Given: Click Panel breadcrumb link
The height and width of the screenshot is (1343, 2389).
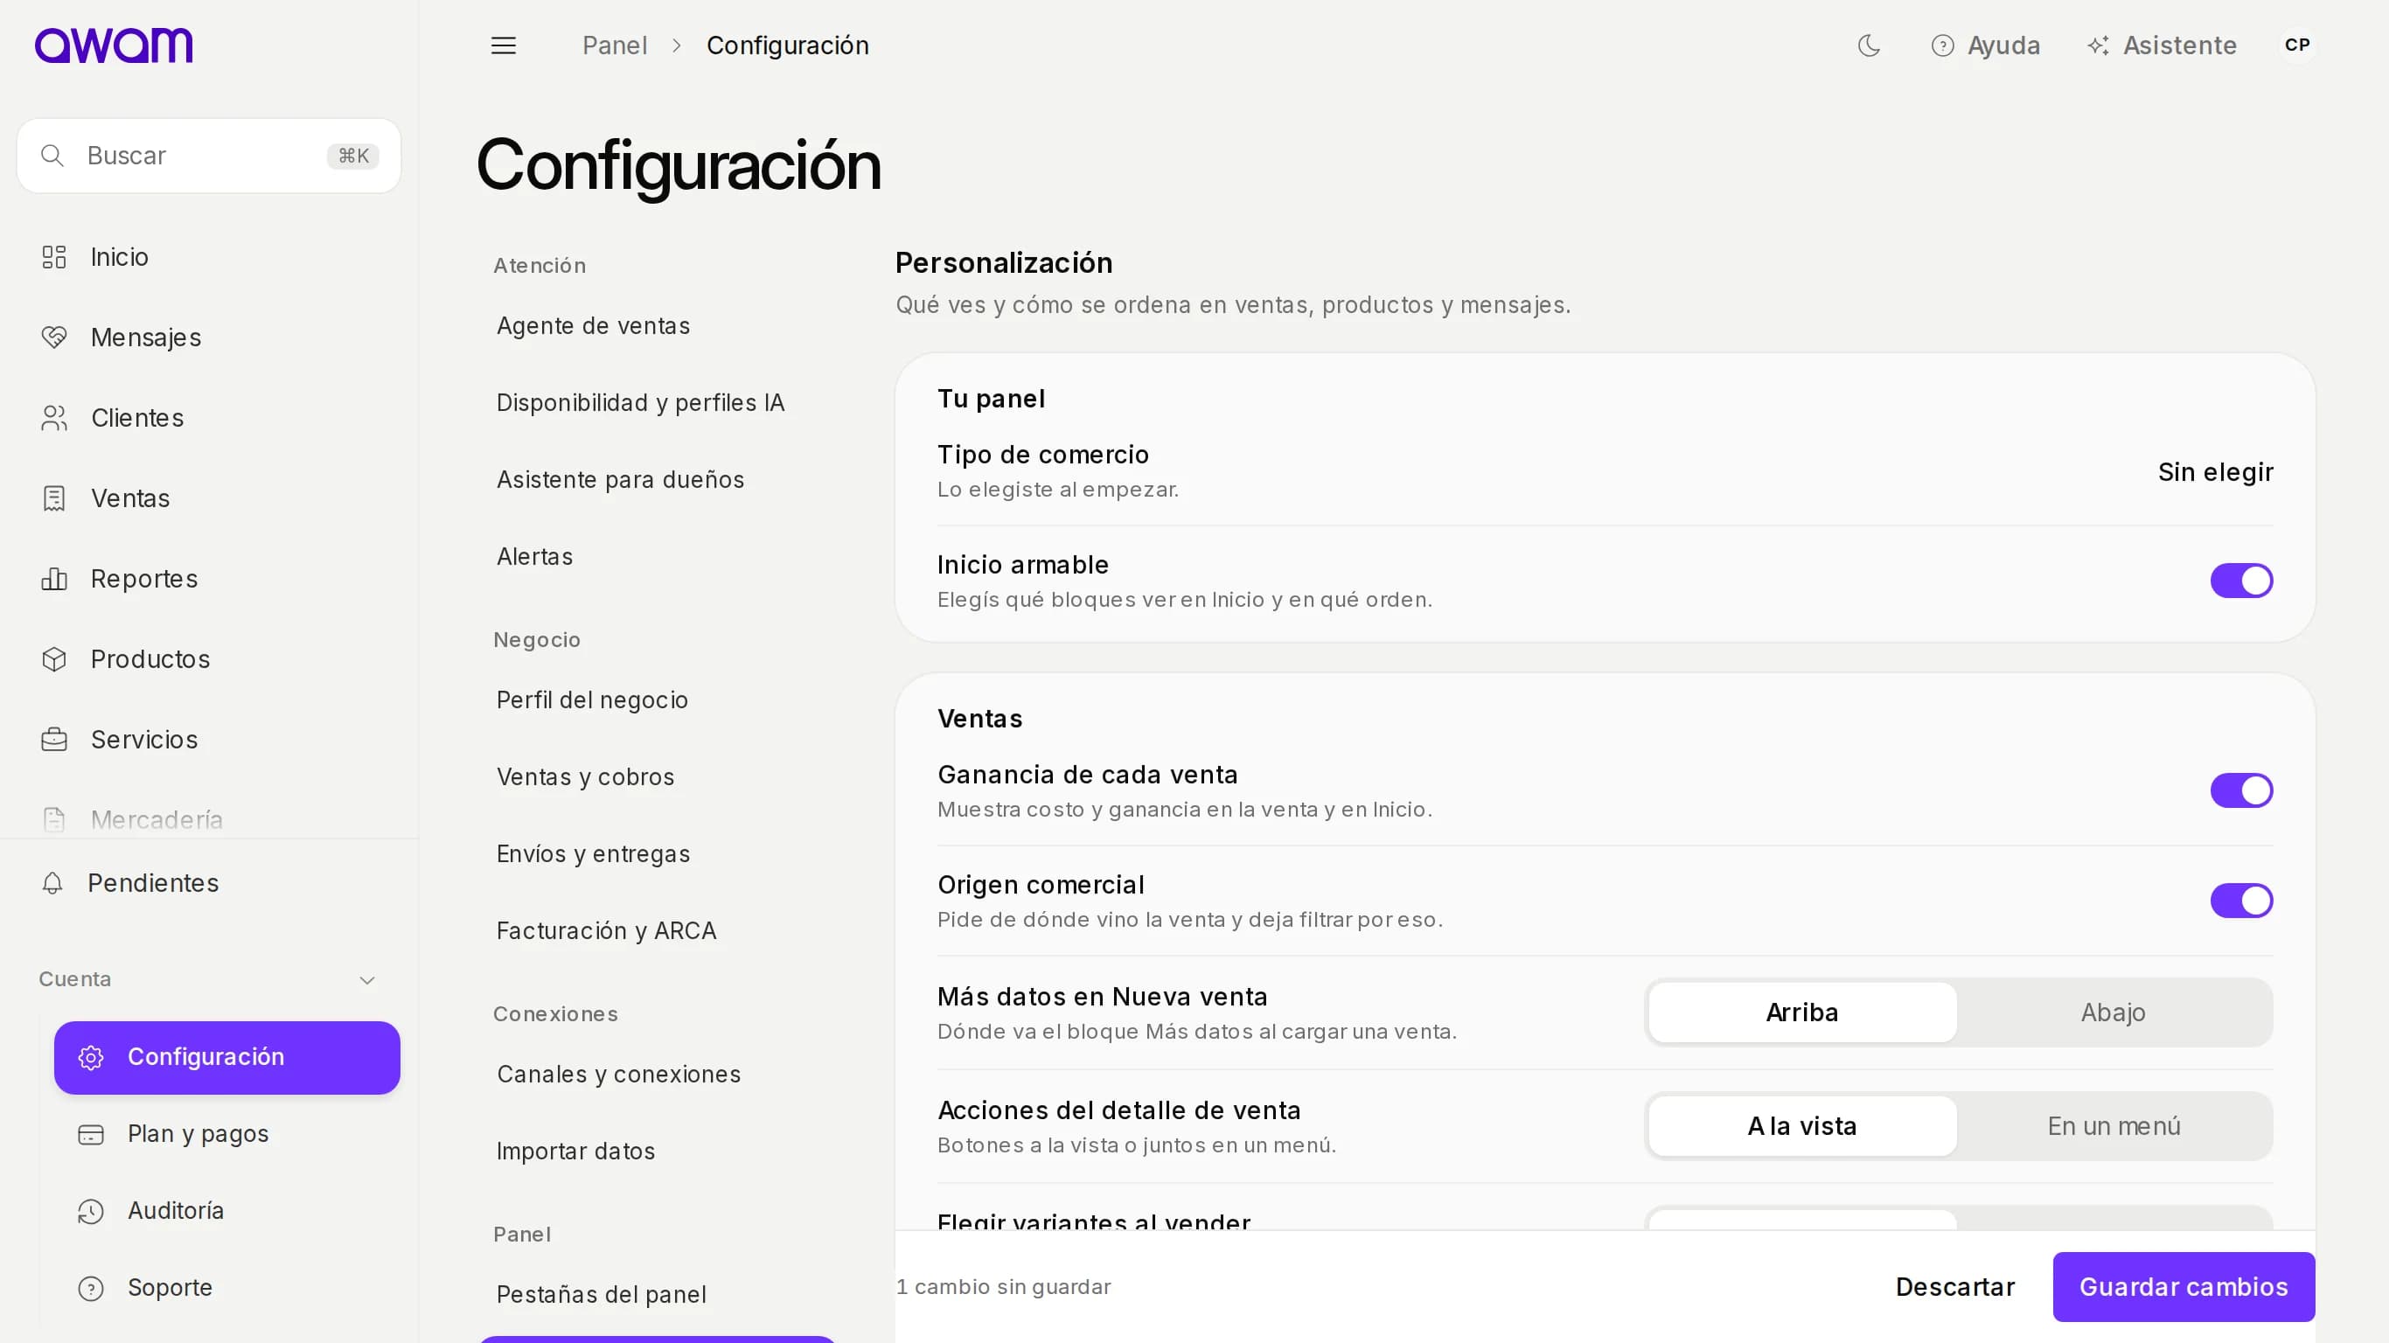Looking at the screenshot, I should 614,45.
